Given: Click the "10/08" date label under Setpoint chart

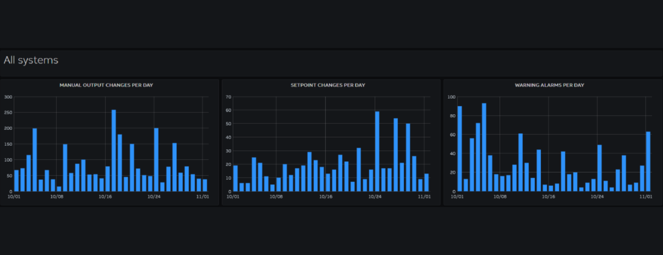Looking at the screenshot, I should click(x=276, y=197).
